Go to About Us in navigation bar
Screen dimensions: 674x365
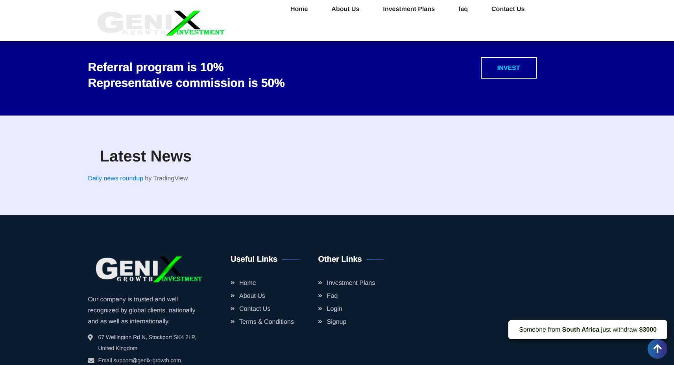pyautogui.click(x=345, y=9)
